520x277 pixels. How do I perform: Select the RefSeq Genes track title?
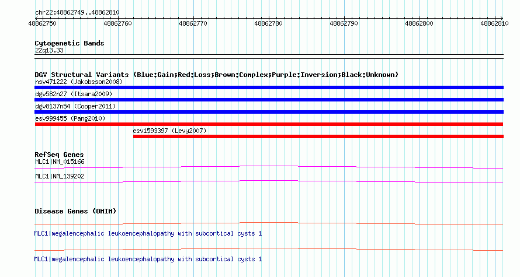click(59, 155)
